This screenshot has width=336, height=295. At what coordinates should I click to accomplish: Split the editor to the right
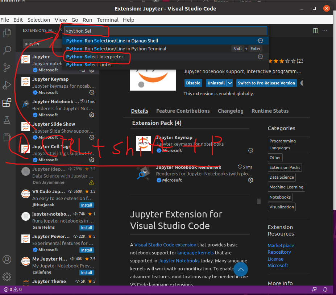tap(315, 31)
